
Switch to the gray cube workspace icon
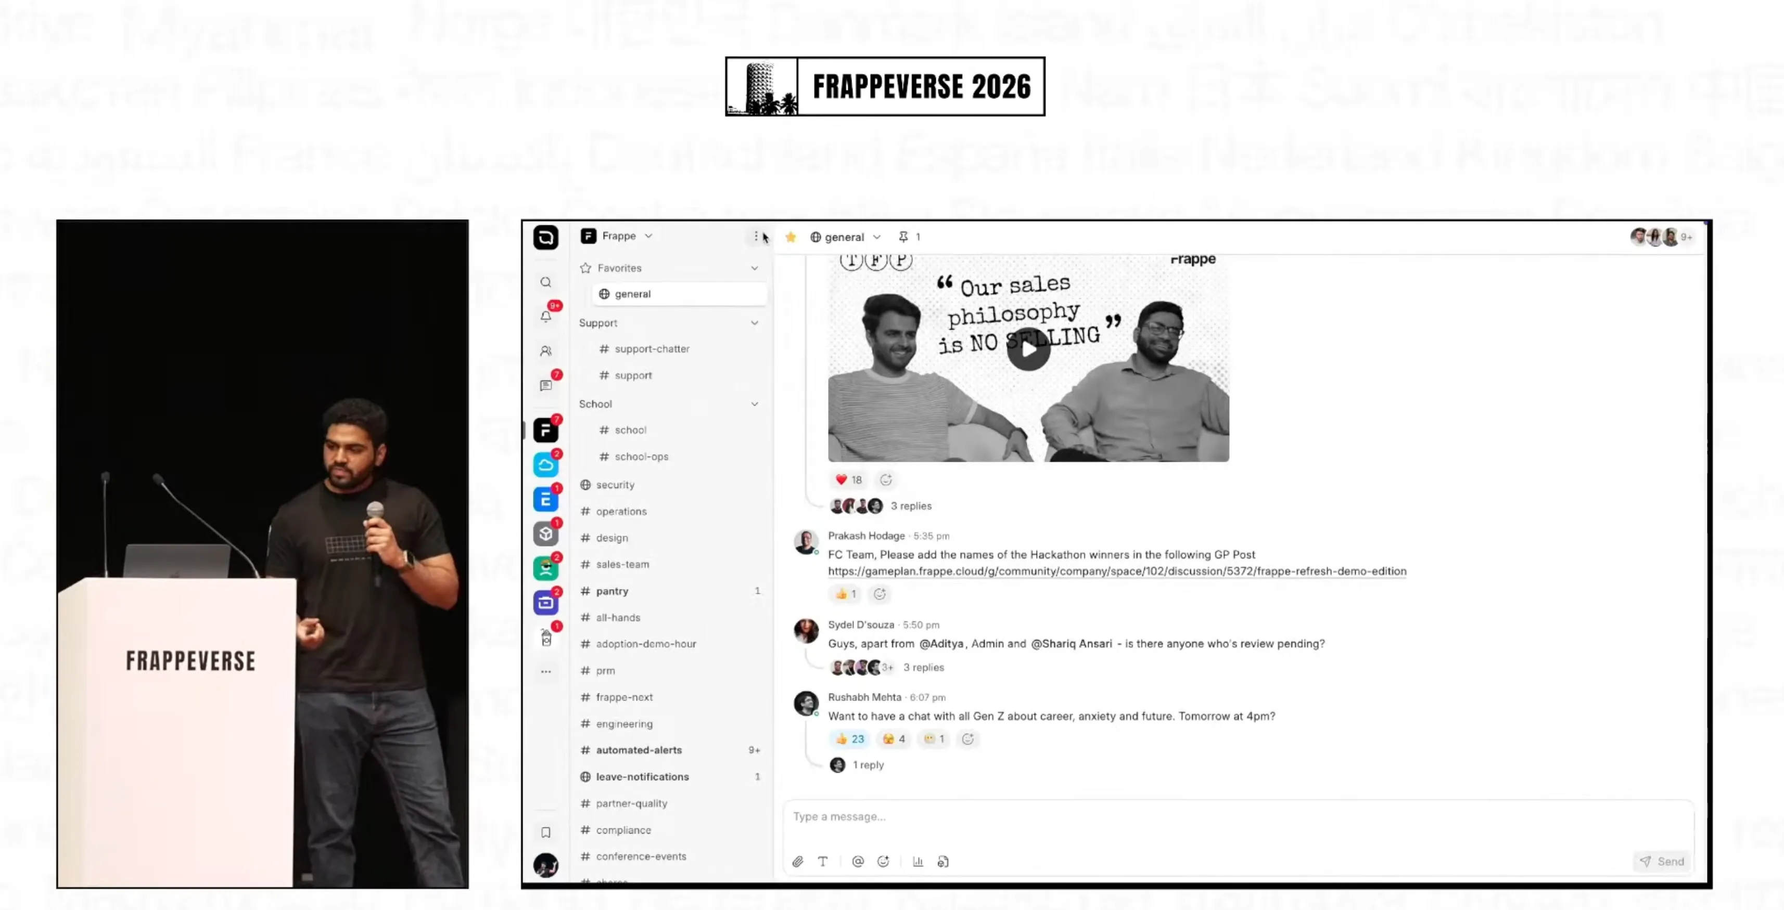pos(546,534)
